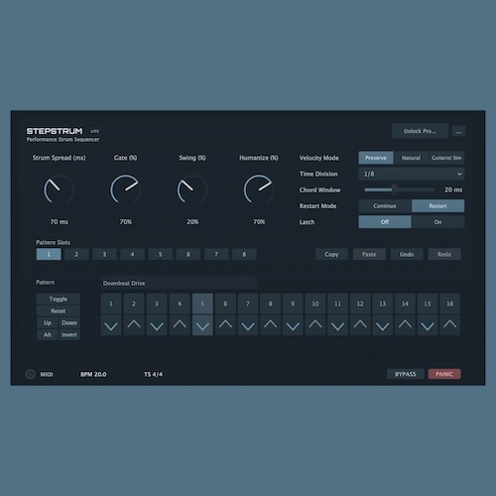
Task: Click the Strum Spread knob
Action: pyautogui.click(x=59, y=189)
